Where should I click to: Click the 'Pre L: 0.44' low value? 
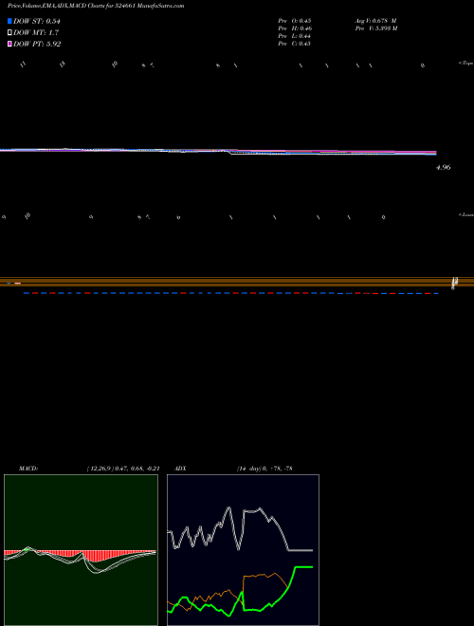tap(295, 36)
